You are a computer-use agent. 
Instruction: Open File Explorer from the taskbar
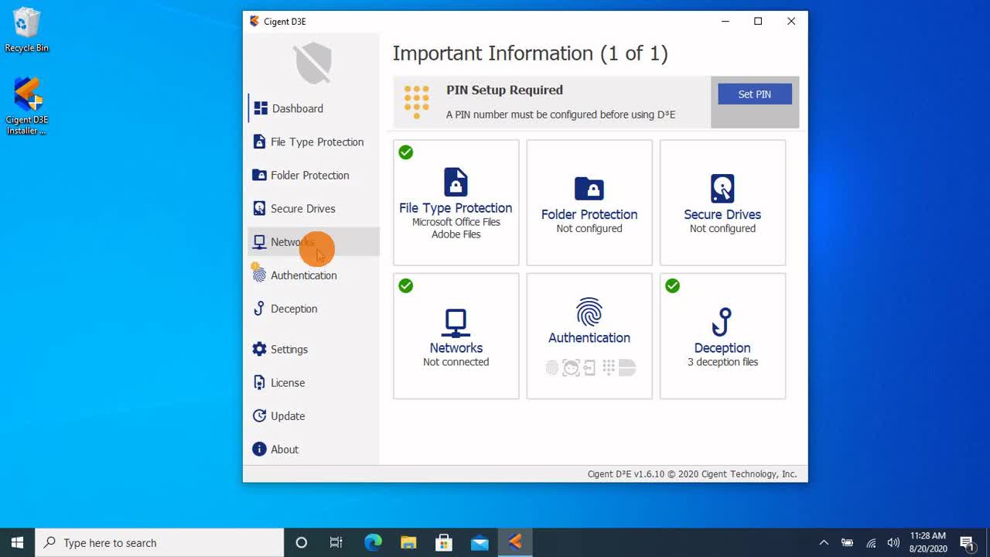408,542
